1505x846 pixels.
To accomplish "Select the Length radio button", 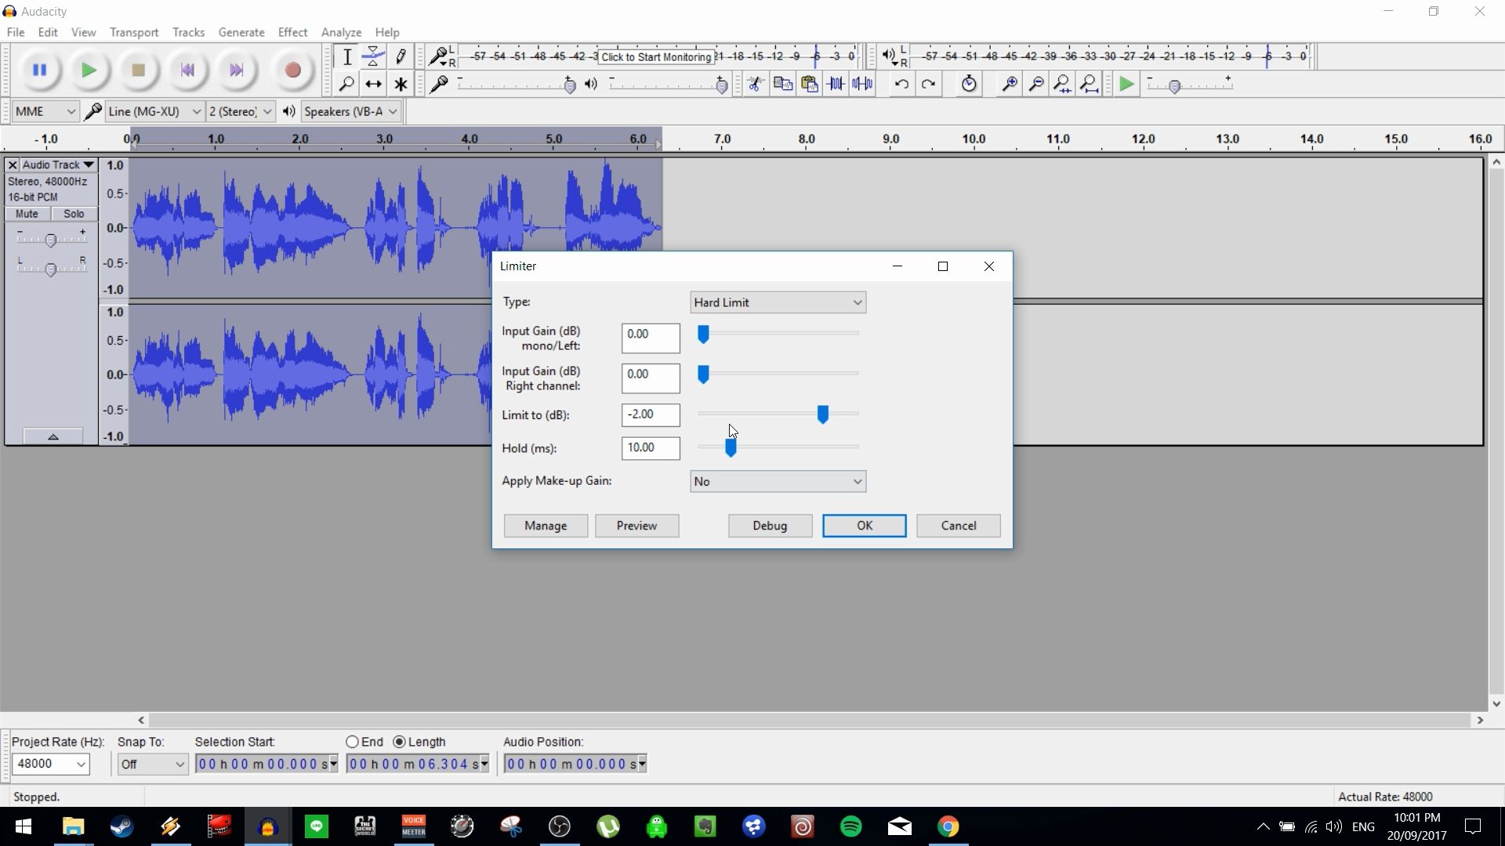I will pos(401,742).
